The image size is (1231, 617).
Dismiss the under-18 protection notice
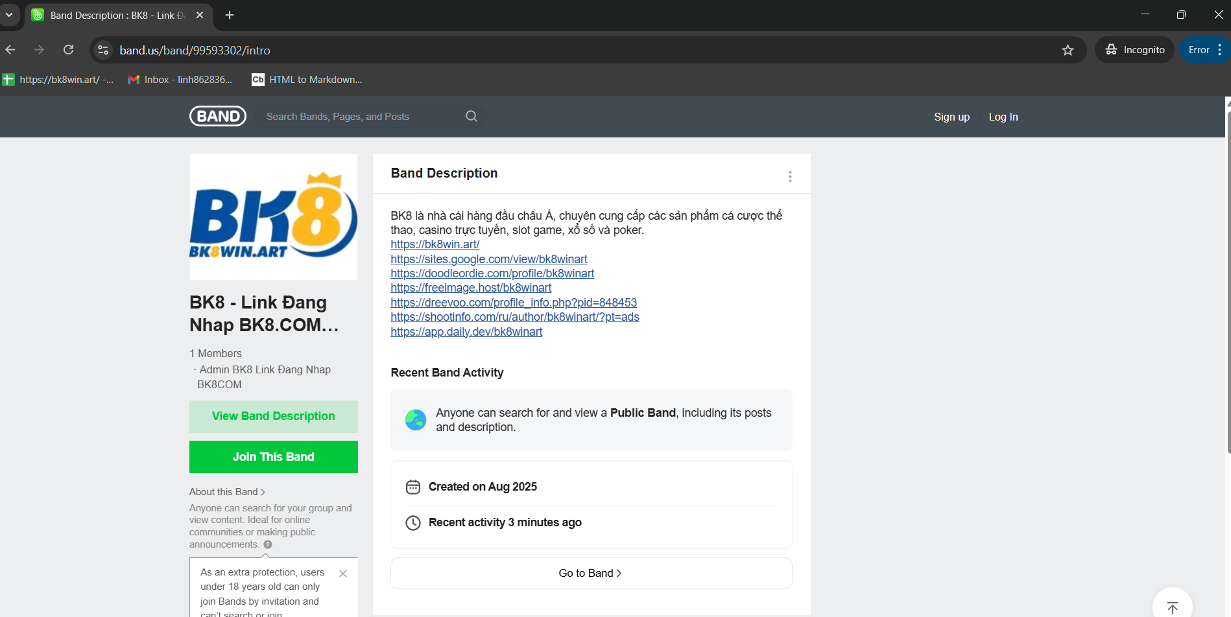343,574
